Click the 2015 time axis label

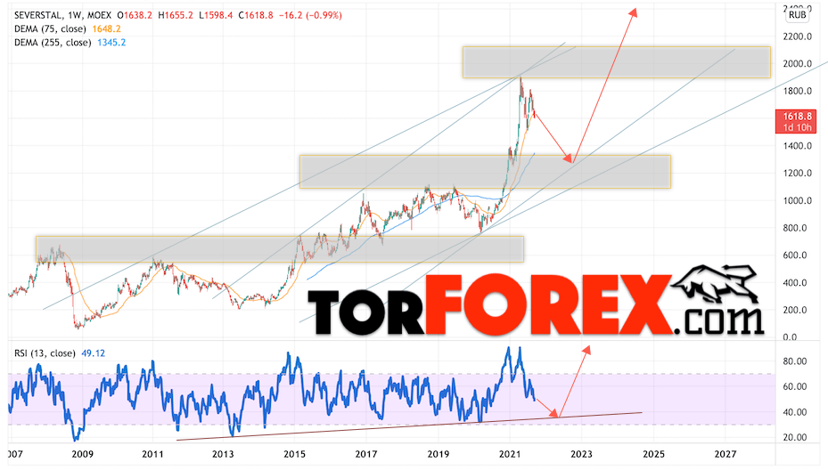tap(295, 454)
